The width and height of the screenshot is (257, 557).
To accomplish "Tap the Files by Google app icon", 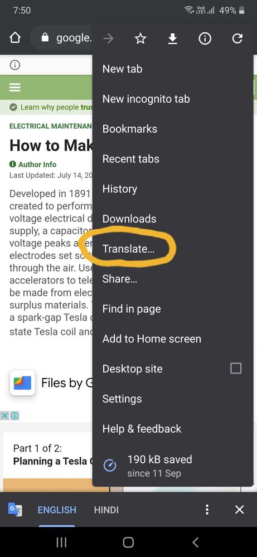I will click(22, 383).
